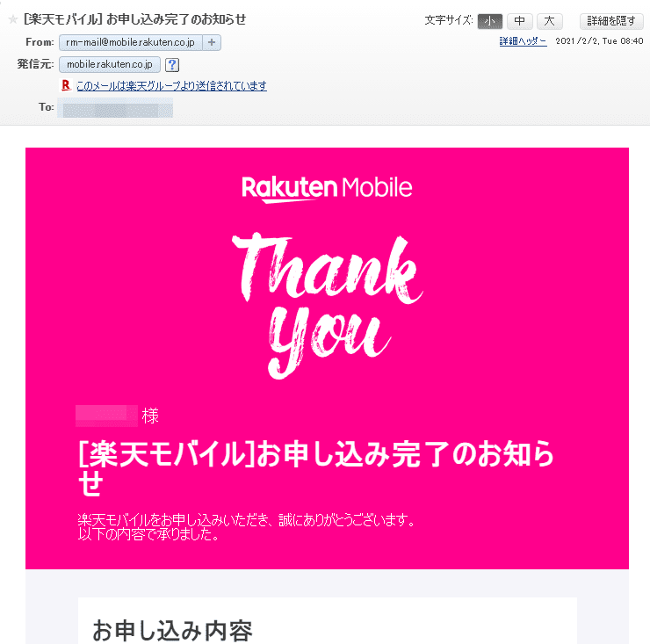Open the detailed header link 詳細ヘッダー
The height and width of the screenshot is (644, 650).
[524, 41]
